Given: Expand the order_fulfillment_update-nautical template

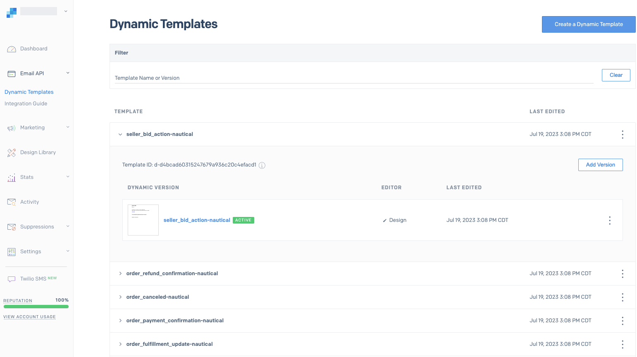Looking at the screenshot, I should (120, 344).
